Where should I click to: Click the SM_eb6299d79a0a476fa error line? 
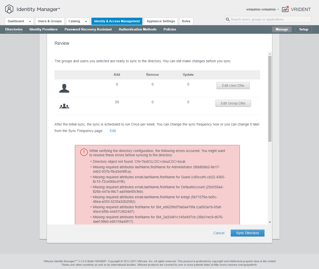[157, 209]
